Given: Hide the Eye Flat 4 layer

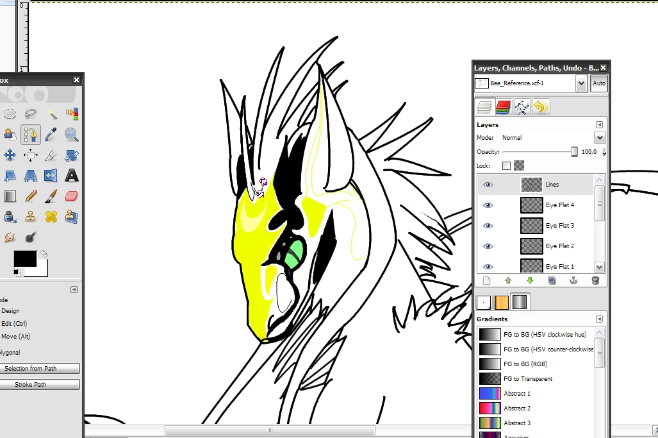Looking at the screenshot, I should (488, 205).
